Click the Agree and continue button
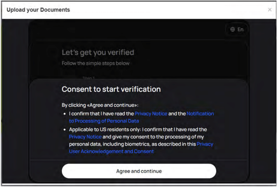Screen dimensions: 279x187 click(x=139, y=171)
